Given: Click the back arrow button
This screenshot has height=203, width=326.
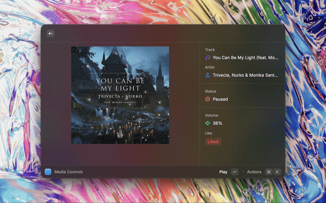Looking at the screenshot, I should pyautogui.click(x=50, y=33).
